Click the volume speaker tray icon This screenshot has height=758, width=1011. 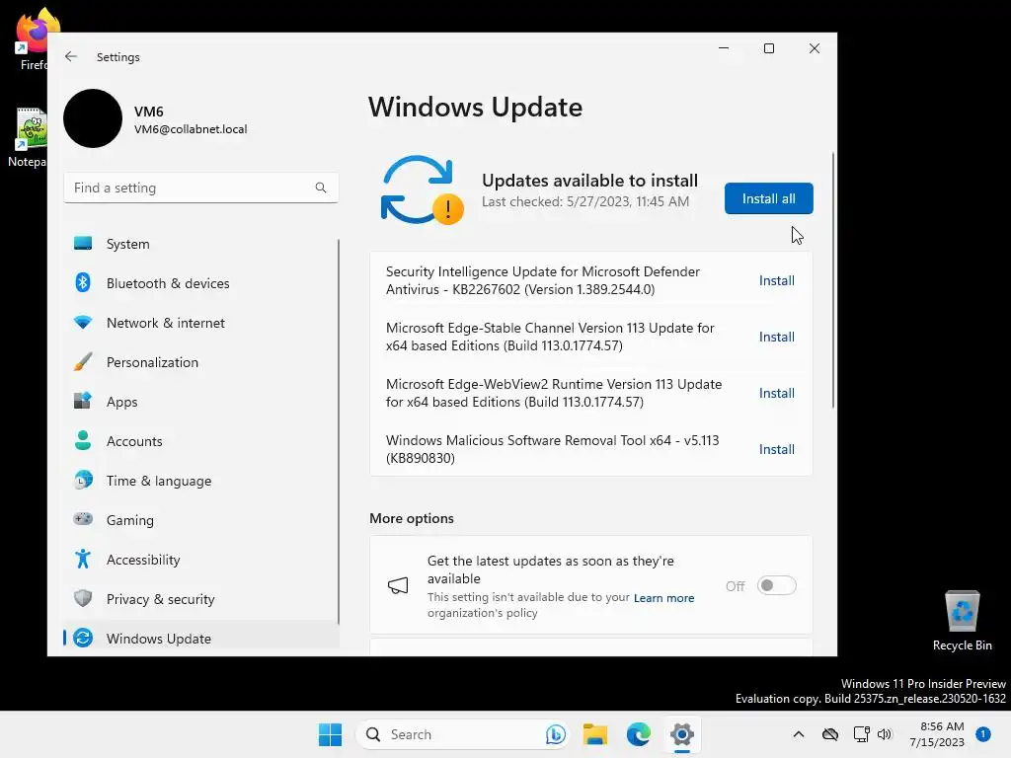point(885,734)
